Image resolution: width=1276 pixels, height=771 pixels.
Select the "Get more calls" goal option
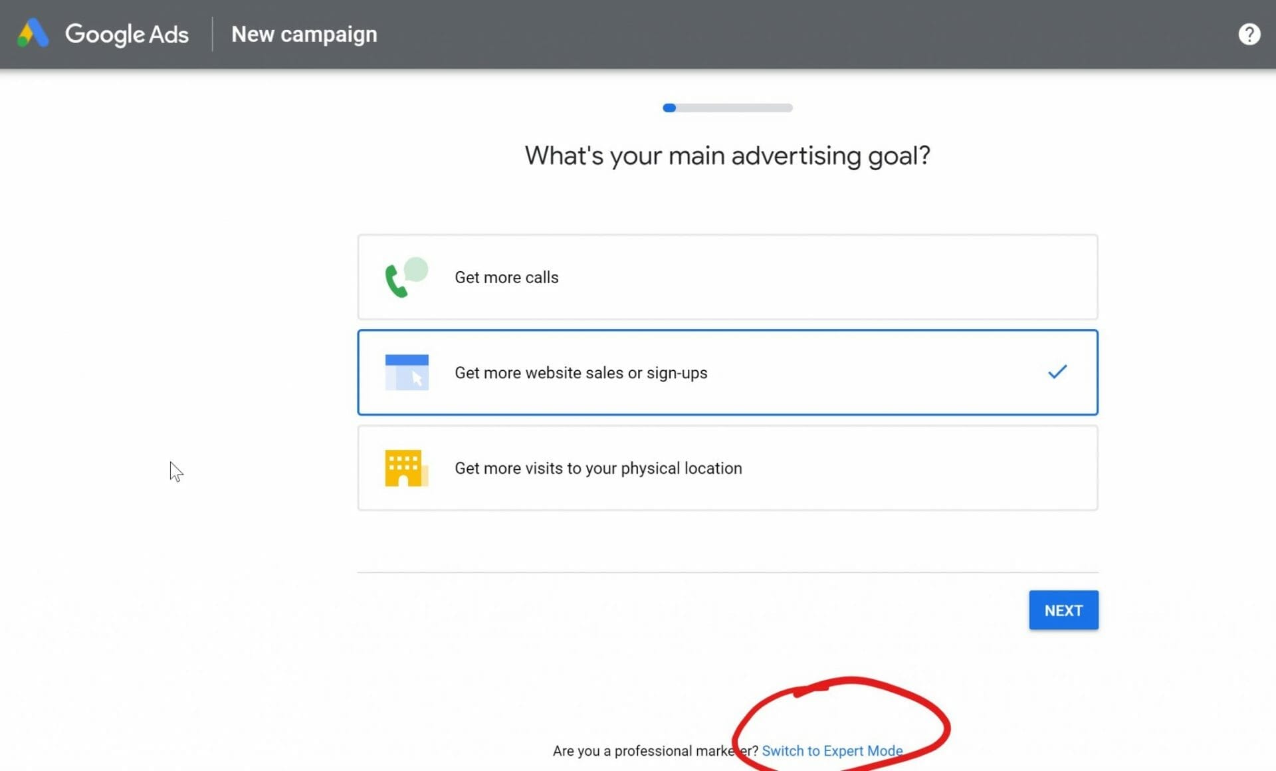click(727, 277)
